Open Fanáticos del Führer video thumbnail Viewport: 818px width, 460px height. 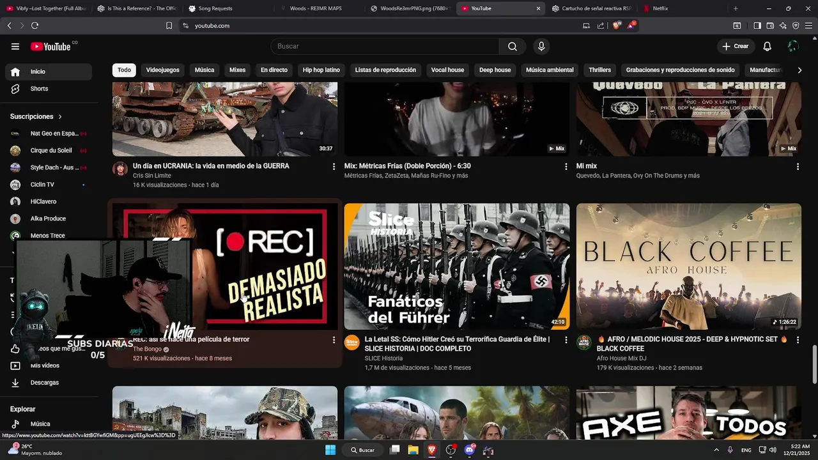tap(457, 266)
